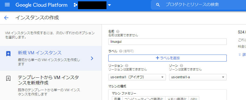Image resolution: width=246 pixels, height=100 pixels.
Task: Click the template VM instance icon
Action: 8,78
